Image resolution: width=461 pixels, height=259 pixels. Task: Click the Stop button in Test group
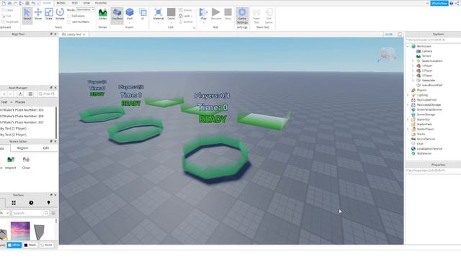pyautogui.click(x=228, y=14)
